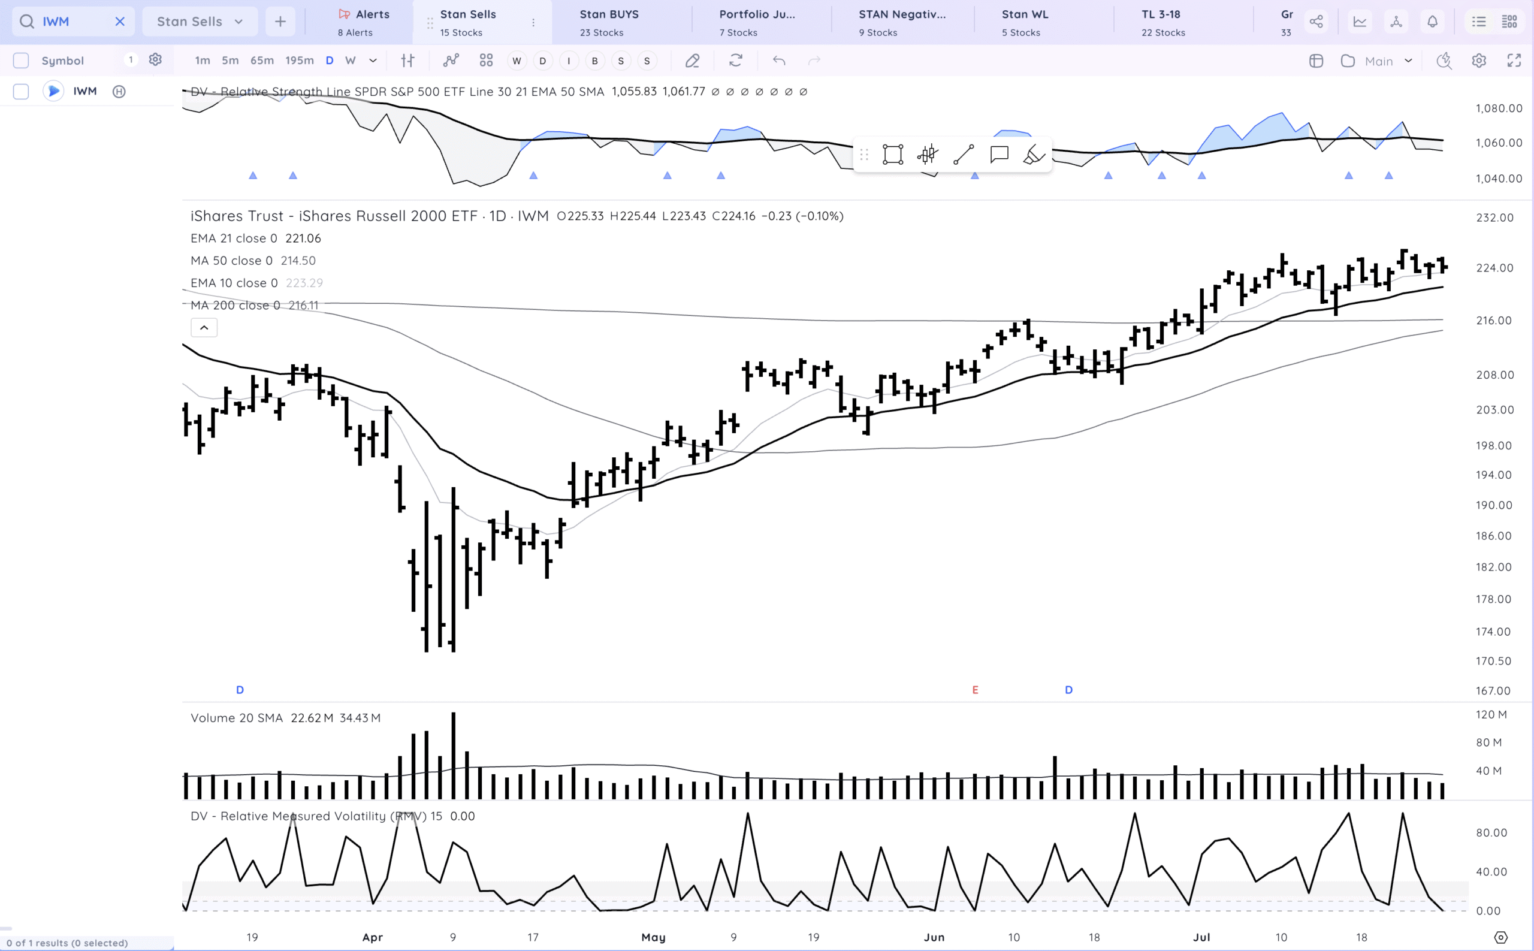Image resolution: width=1534 pixels, height=951 pixels.
Task: Toggle the select-all Symbol checkbox
Action: (21, 61)
